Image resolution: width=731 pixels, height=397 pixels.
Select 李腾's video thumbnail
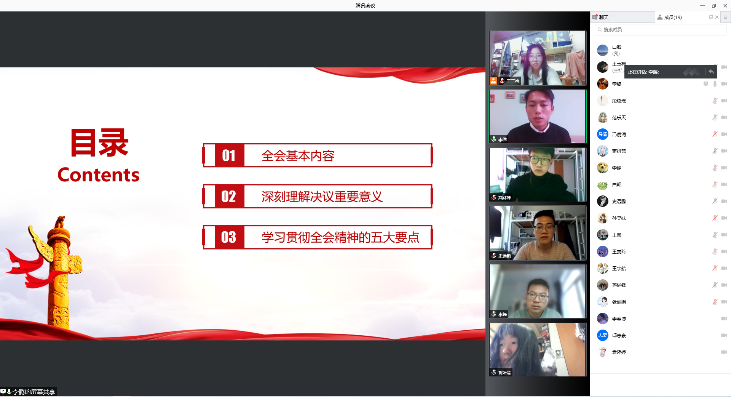click(537, 116)
